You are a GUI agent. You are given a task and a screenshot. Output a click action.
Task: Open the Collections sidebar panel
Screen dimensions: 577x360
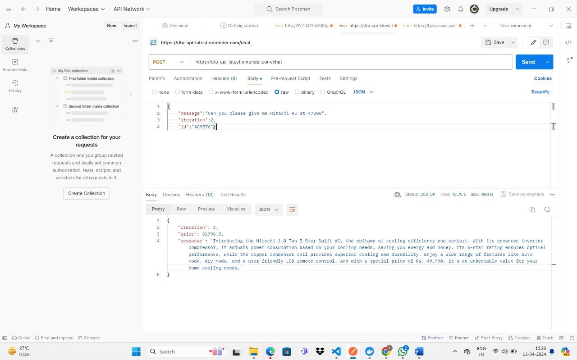coord(15,44)
